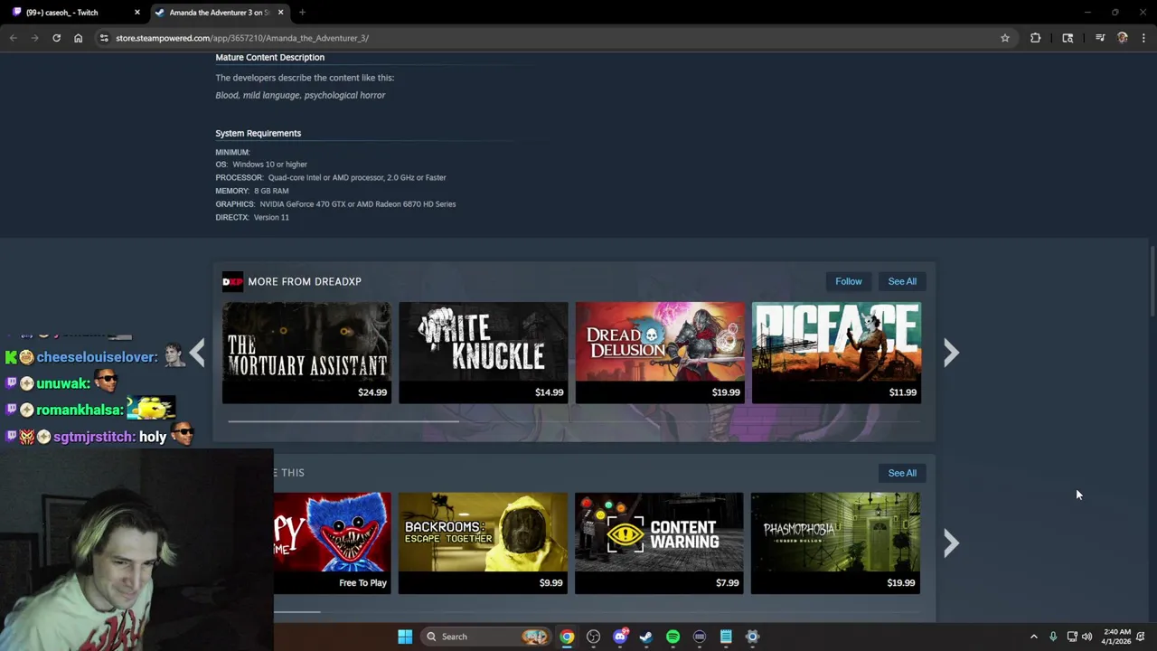Advance the similar games carousel right
This screenshot has width=1157, height=651.
[951, 542]
